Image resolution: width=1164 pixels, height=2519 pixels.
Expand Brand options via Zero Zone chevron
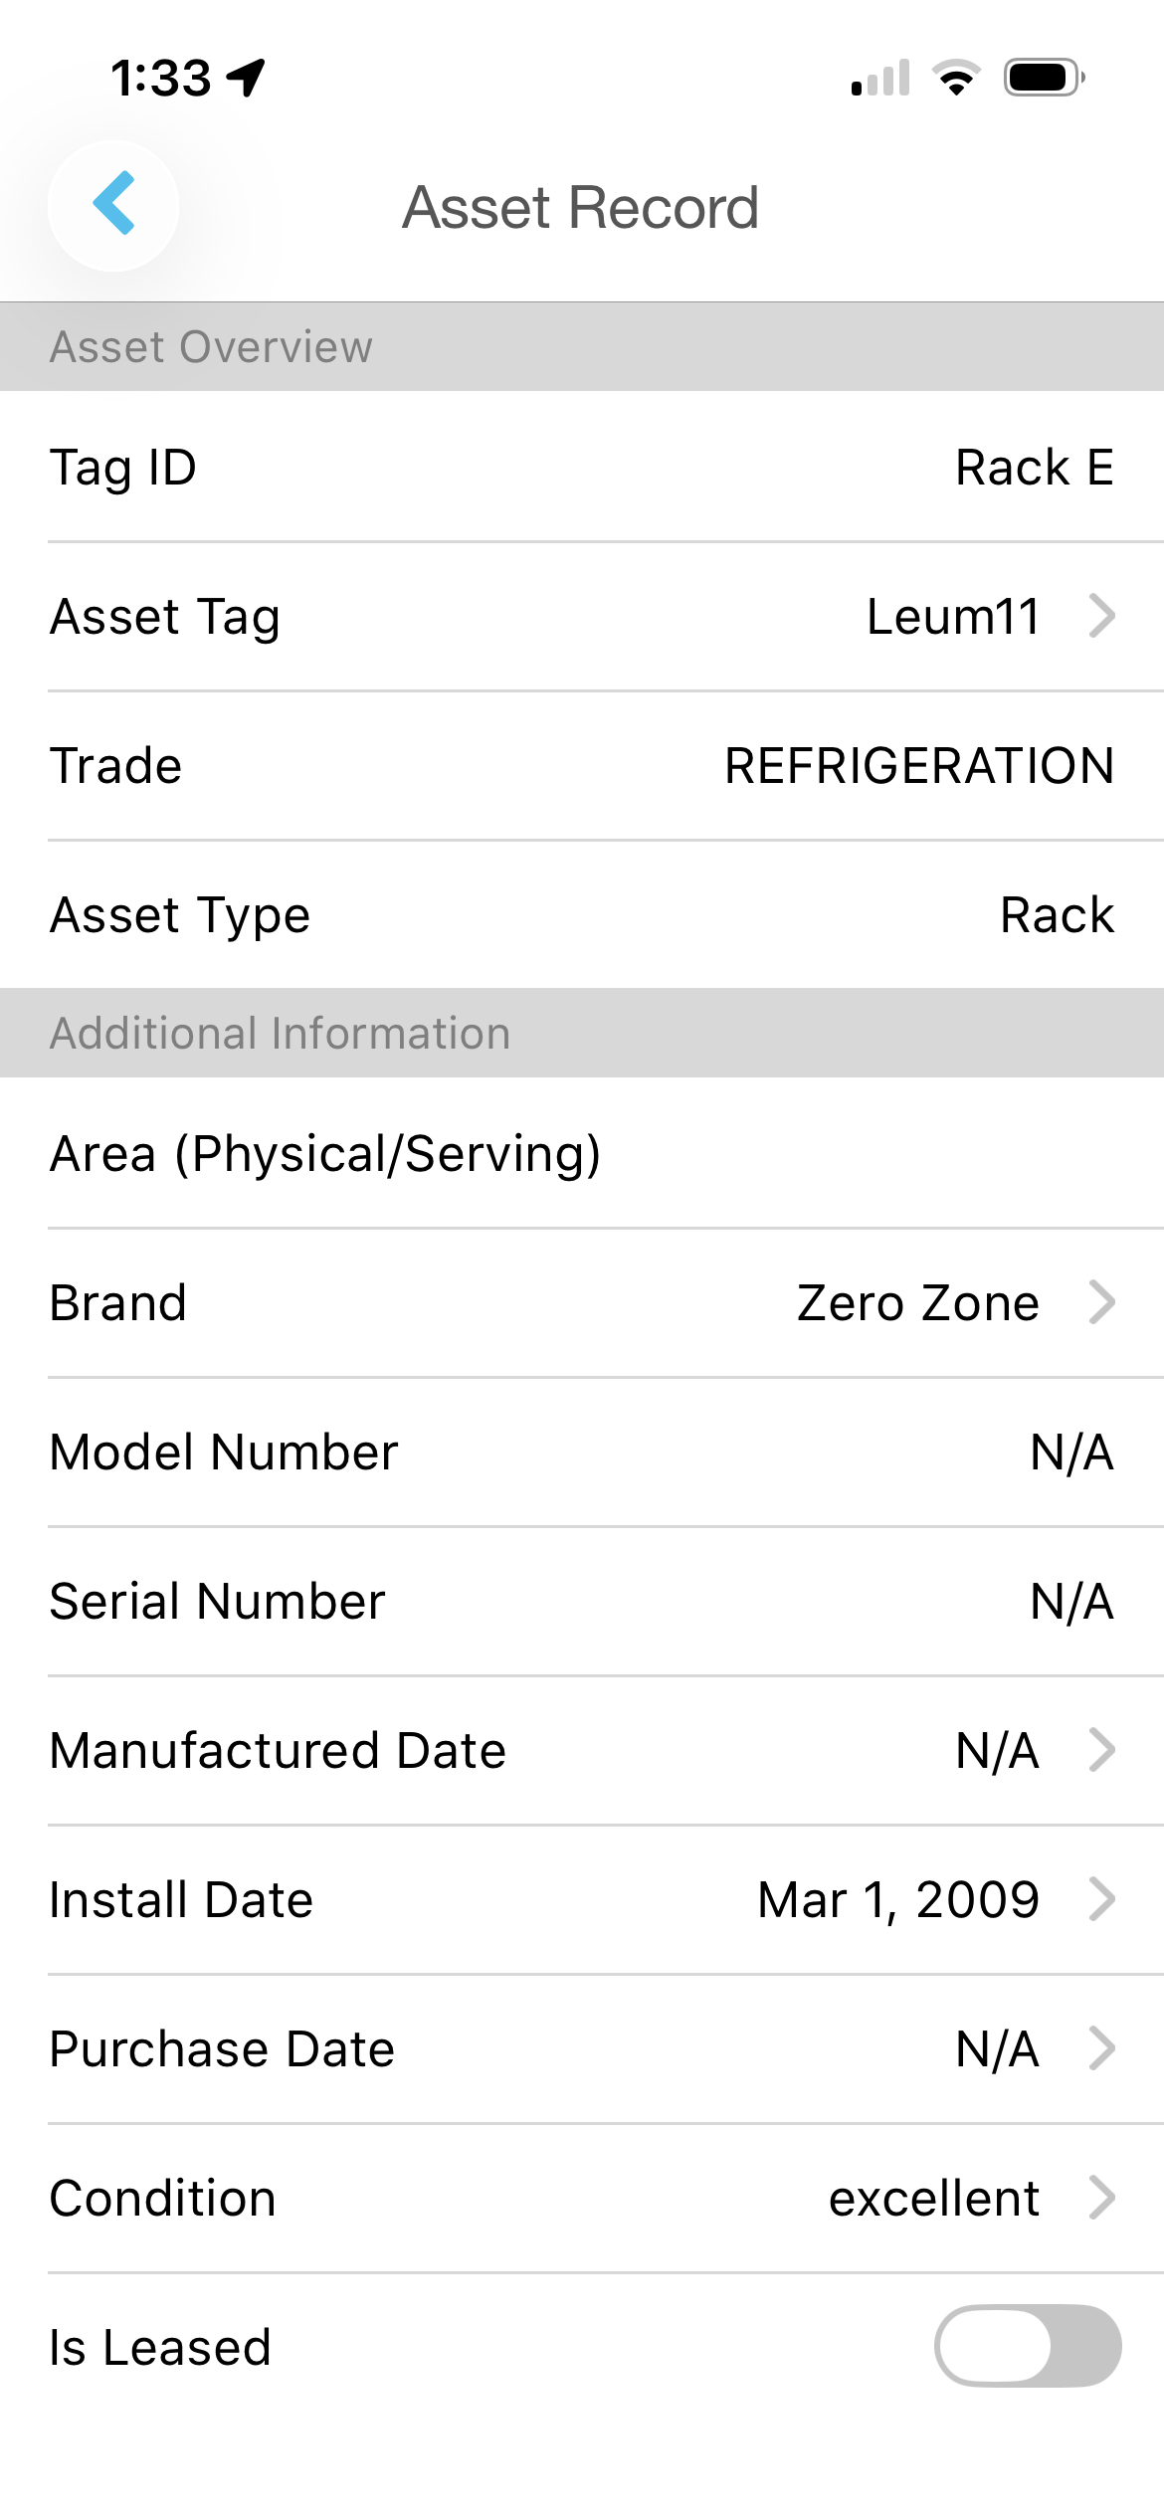[x=1101, y=1302]
